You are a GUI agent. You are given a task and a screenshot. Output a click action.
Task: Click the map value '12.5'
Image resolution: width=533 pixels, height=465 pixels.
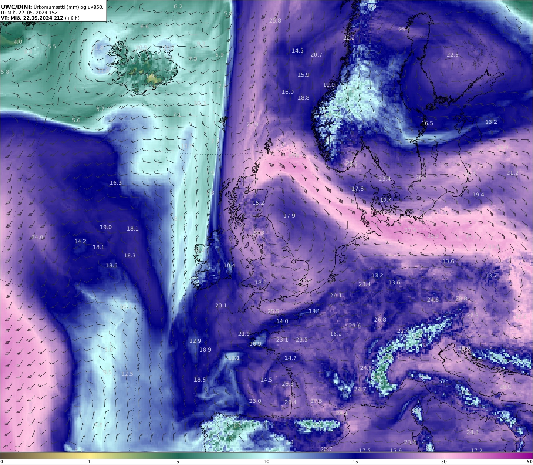127,374
